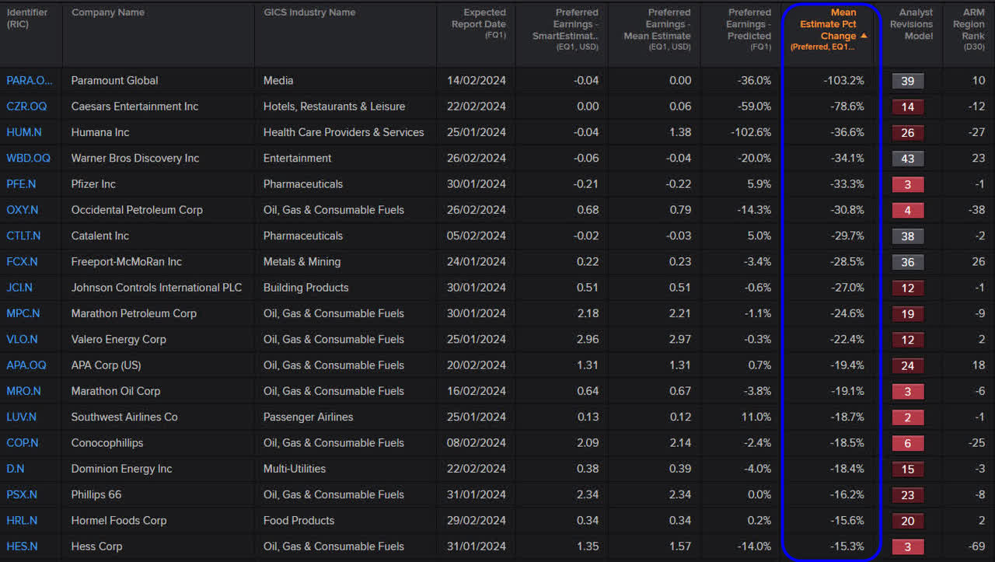Click the Identifier (RIC) column header

(27, 19)
